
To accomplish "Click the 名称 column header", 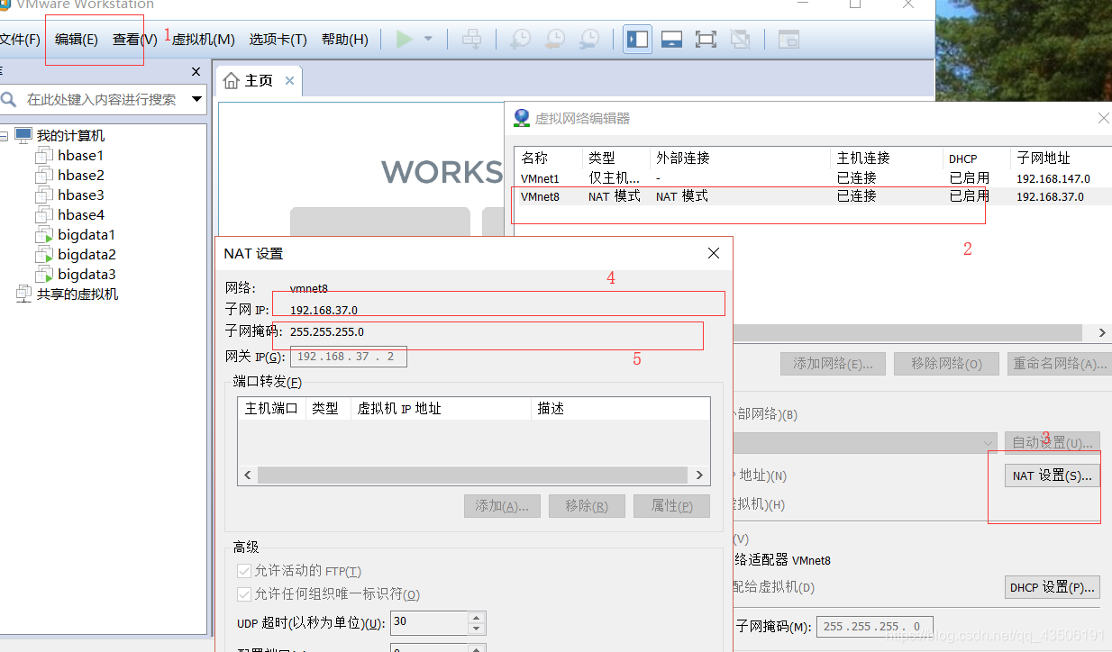I will coord(548,158).
